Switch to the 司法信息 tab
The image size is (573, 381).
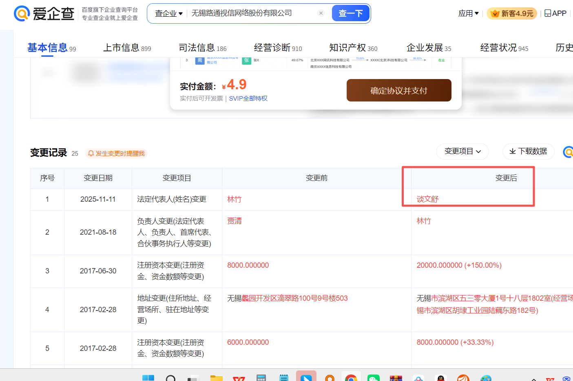(202, 48)
